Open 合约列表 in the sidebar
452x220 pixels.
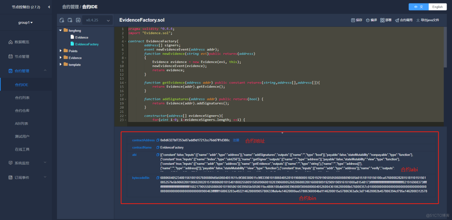click(22, 98)
